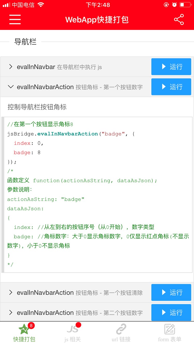Screen dimensions: 194x344
Task: Run the 第一个按钮清除 example
Action: click(x=171, y=293)
